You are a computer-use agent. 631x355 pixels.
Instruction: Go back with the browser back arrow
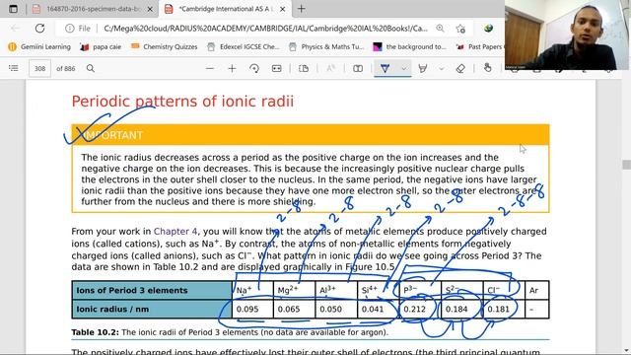tap(16, 29)
